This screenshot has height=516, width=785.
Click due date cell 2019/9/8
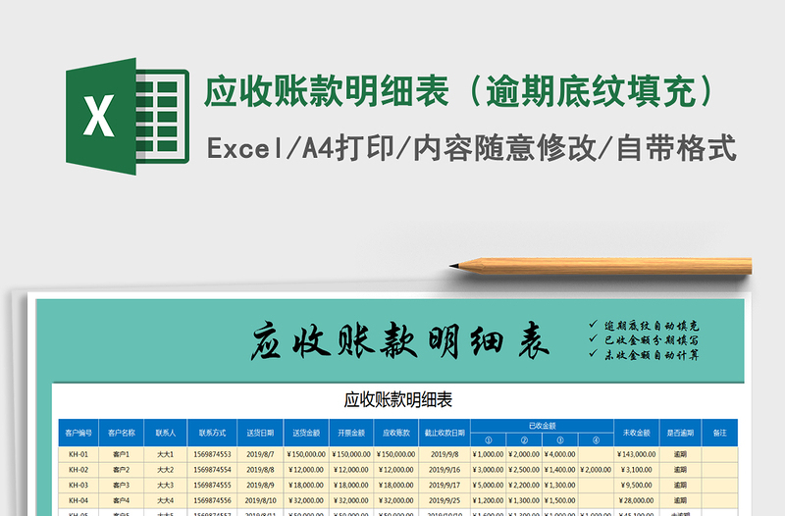(445, 454)
